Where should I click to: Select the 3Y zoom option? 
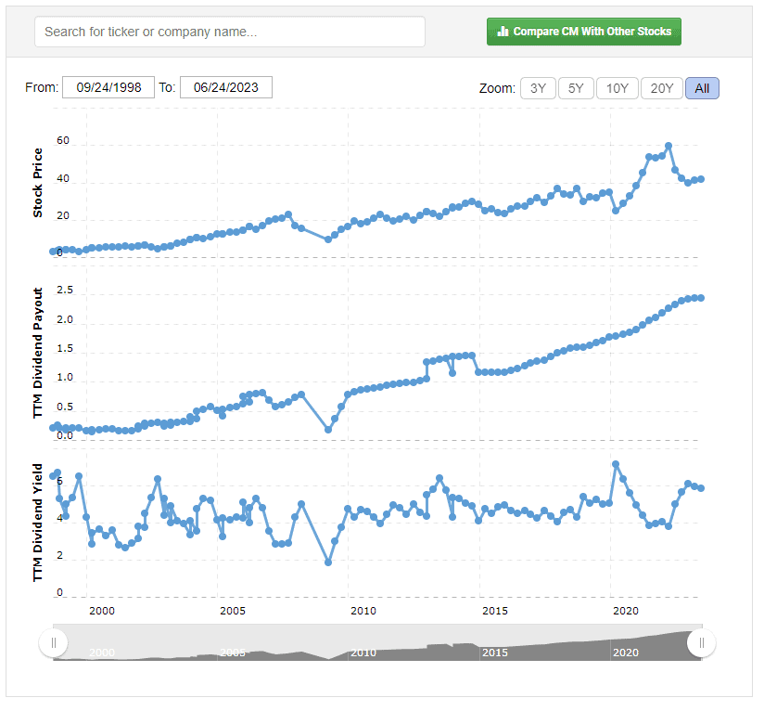[x=538, y=88]
